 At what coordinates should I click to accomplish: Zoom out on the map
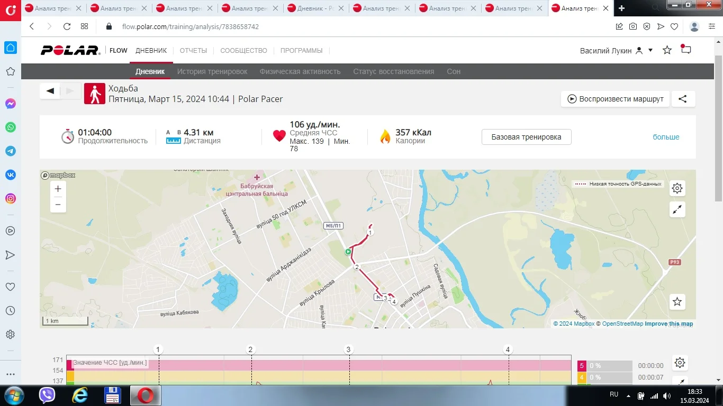click(x=58, y=205)
